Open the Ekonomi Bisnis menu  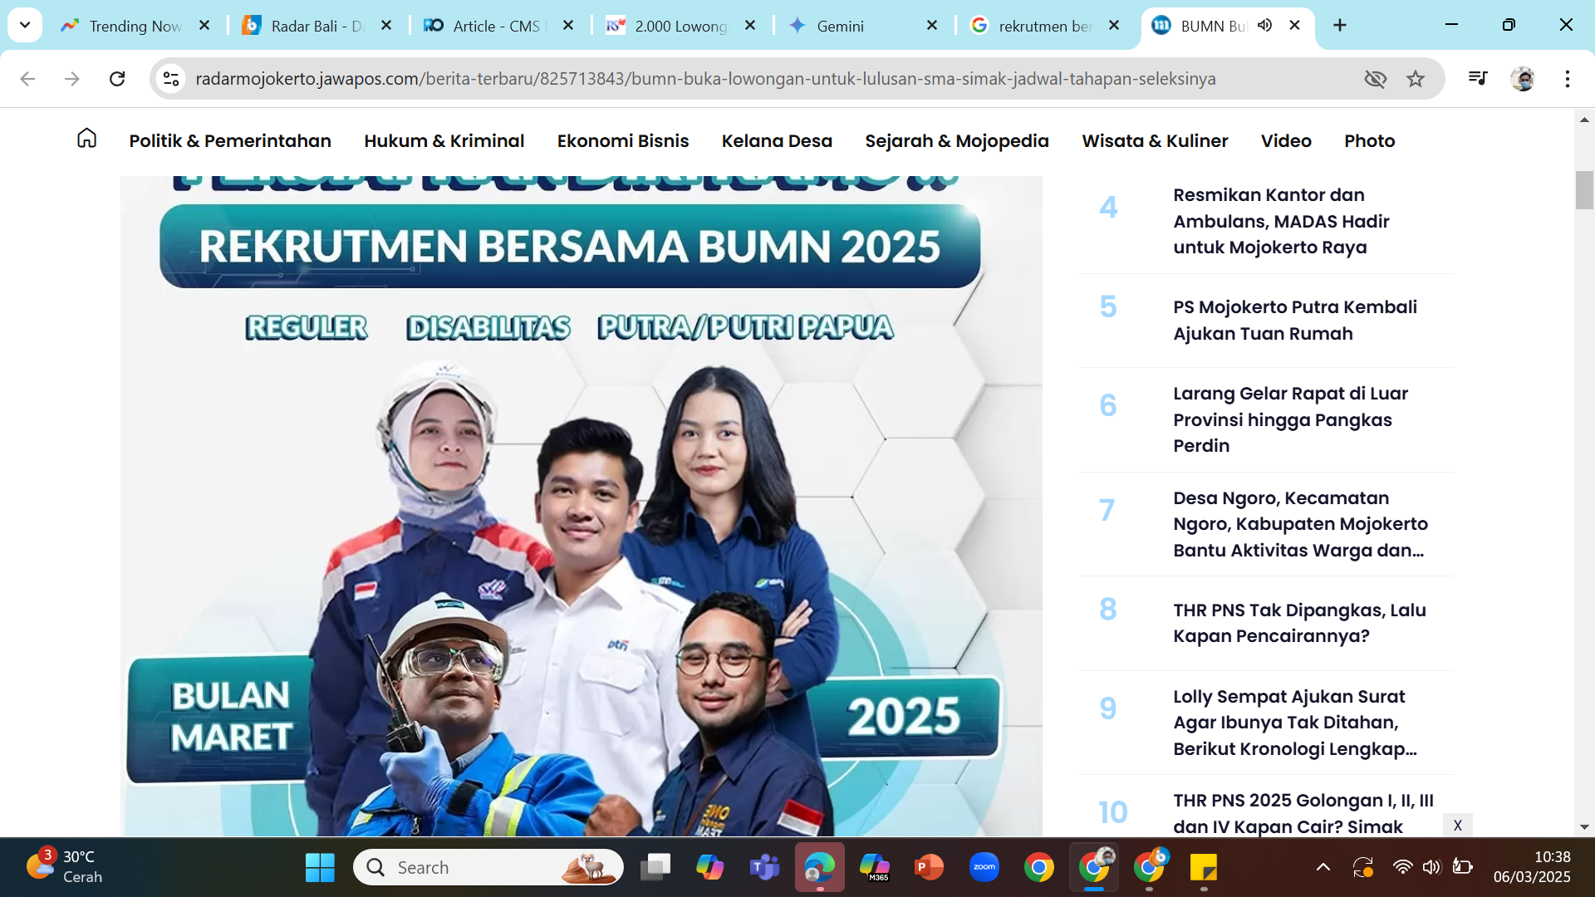(623, 141)
